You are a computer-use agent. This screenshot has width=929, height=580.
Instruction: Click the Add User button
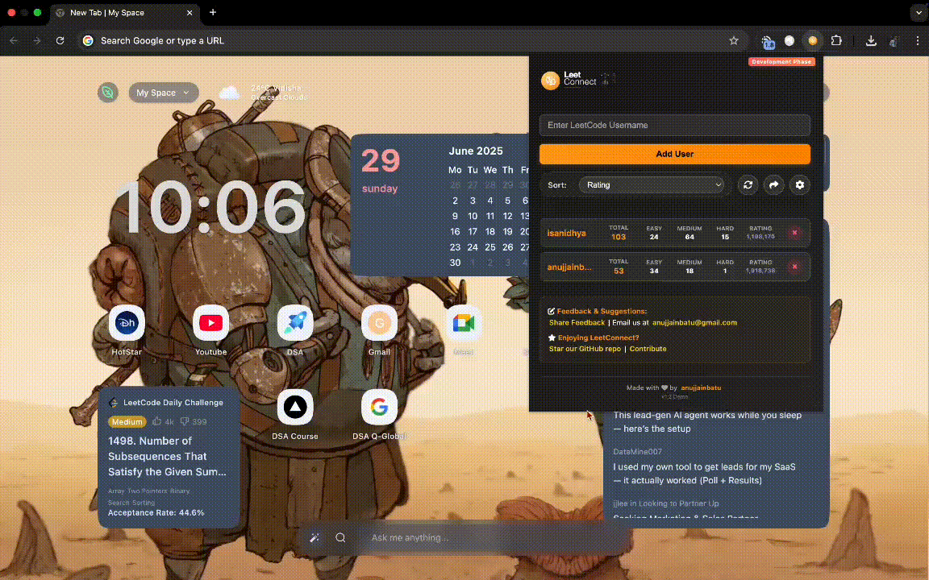[x=675, y=154]
